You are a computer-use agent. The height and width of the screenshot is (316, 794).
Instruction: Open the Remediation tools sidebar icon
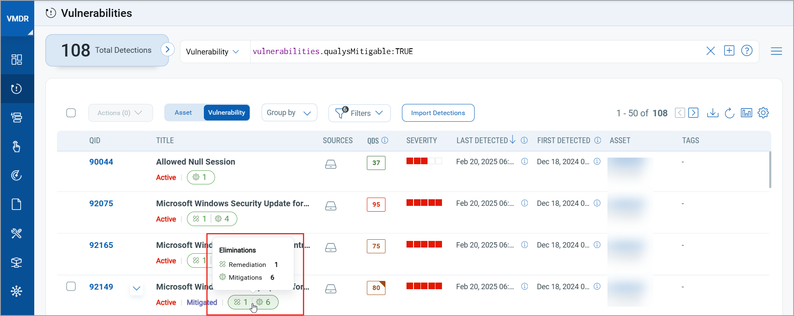tap(17, 233)
